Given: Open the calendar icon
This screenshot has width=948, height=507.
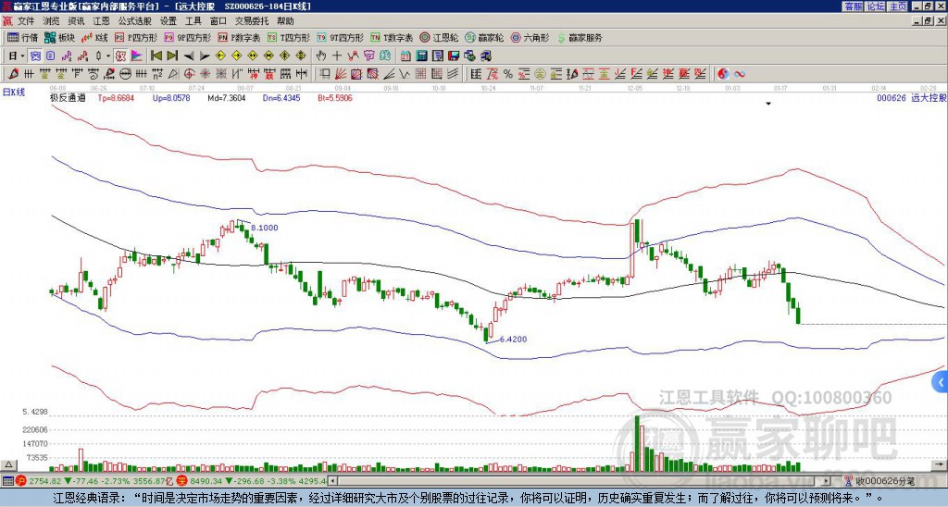Looking at the screenshot, I should click(405, 56).
